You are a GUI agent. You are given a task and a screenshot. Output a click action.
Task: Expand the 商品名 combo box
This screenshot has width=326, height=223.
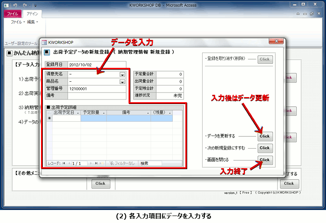(x=122, y=82)
